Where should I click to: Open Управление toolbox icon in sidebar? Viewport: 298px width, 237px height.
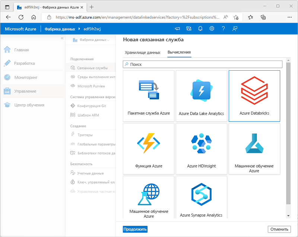[7, 91]
